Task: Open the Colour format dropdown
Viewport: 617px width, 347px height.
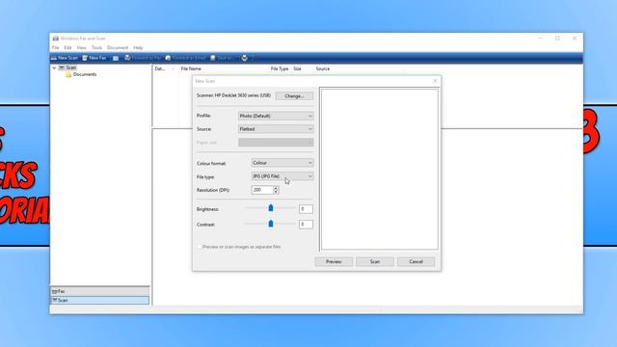Action: pyautogui.click(x=282, y=163)
